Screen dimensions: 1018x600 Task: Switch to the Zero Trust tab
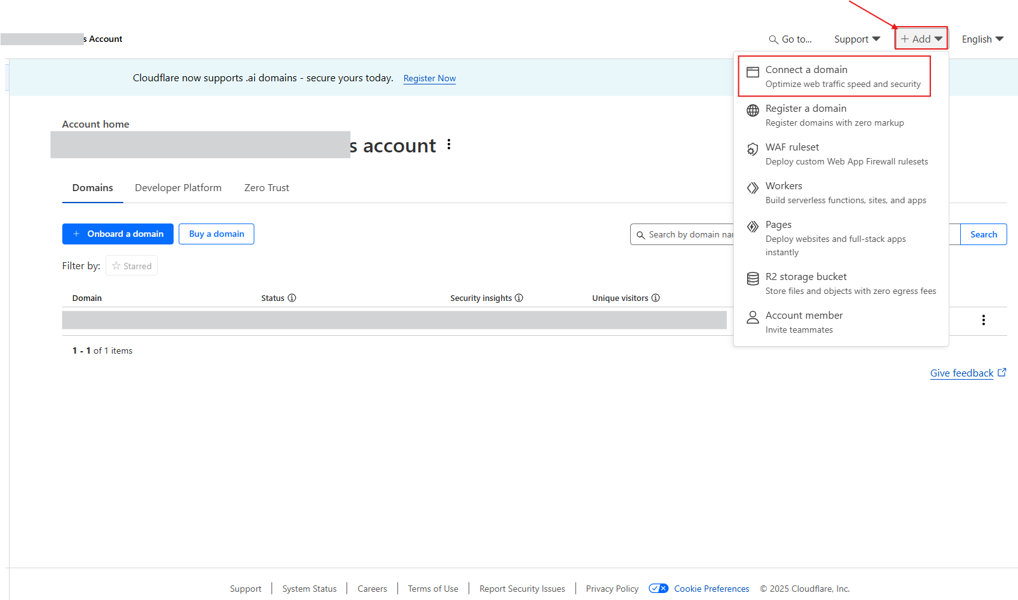point(266,188)
